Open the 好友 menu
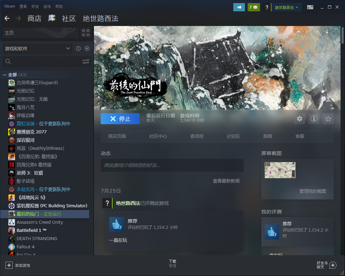This screenshot has width=345, height=276. (x=35, y=6)
